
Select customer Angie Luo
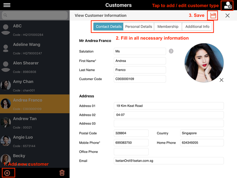coord(35,141)
